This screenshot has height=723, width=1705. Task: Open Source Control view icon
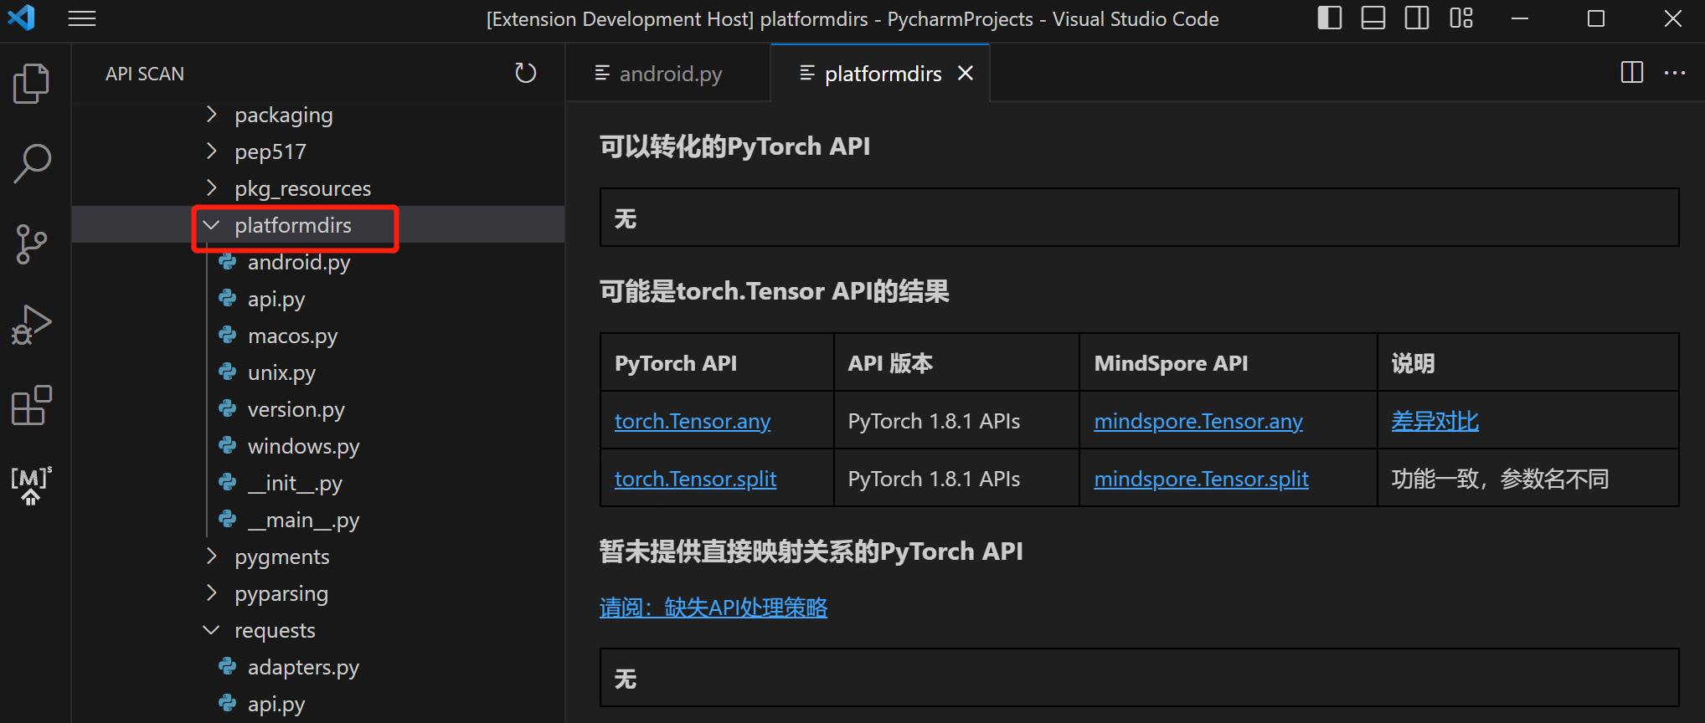(32, 244)
